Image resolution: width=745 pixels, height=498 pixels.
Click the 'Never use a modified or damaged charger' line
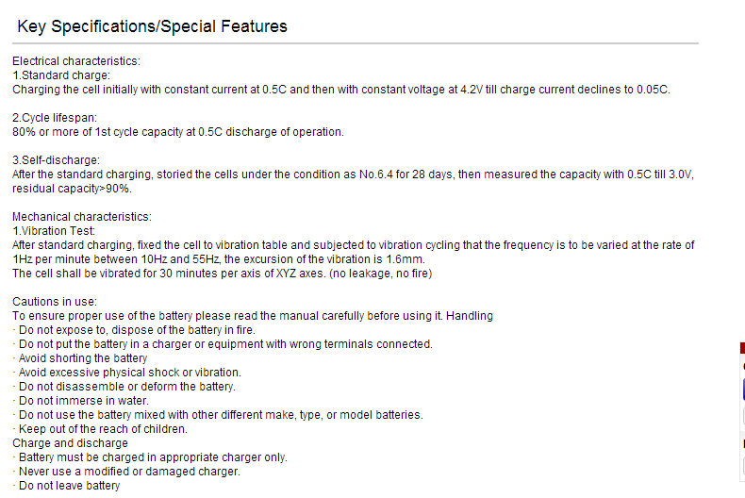127,472
